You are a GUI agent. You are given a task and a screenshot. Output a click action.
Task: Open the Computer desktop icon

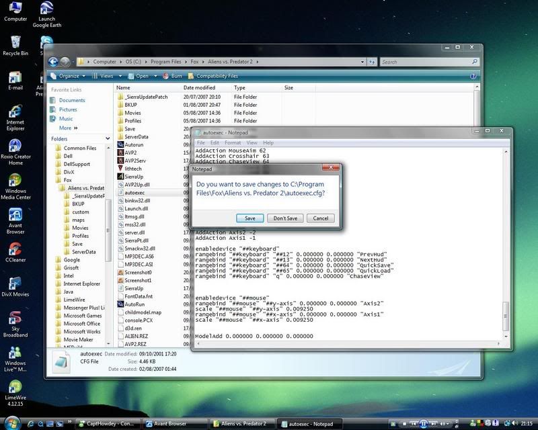tap(15, 11)
